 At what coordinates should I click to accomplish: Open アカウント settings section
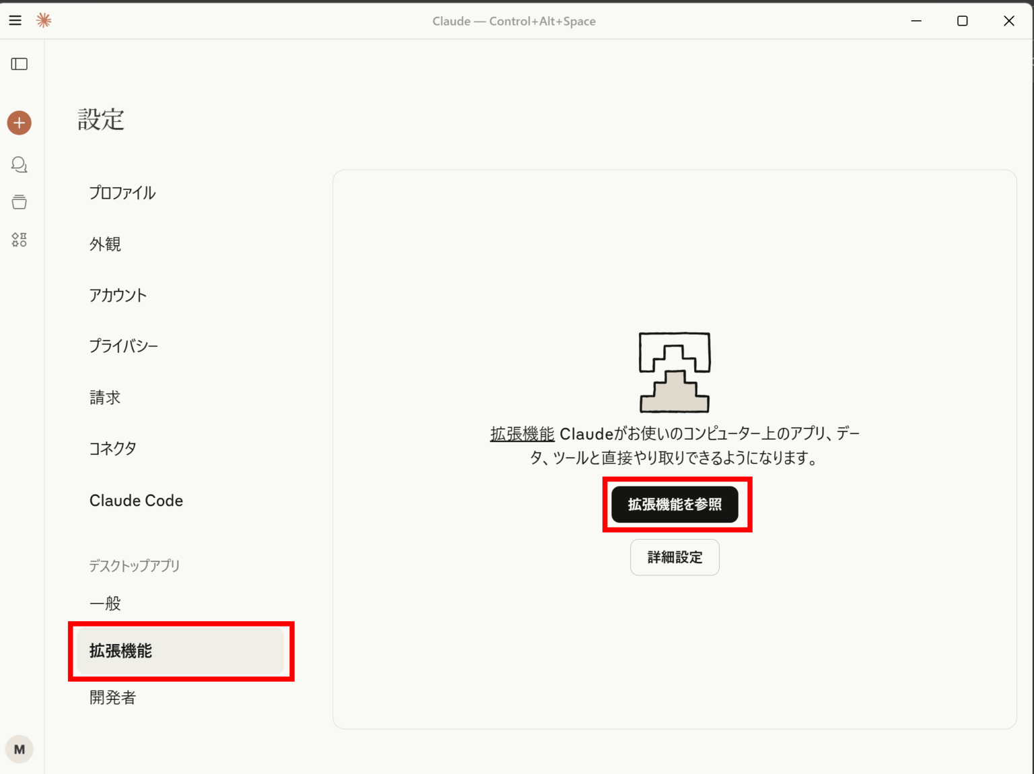[118, 296]
